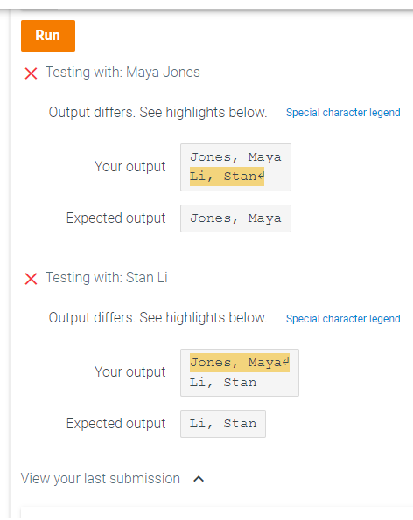The width and height of the screenshot is (413, 520).
Task: Click the Your output box in first test
Action: (x=235, y=167)
